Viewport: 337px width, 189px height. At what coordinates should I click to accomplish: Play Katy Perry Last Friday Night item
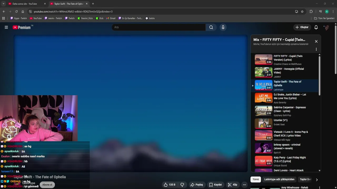pyautogui.click(x=285, y=161)
